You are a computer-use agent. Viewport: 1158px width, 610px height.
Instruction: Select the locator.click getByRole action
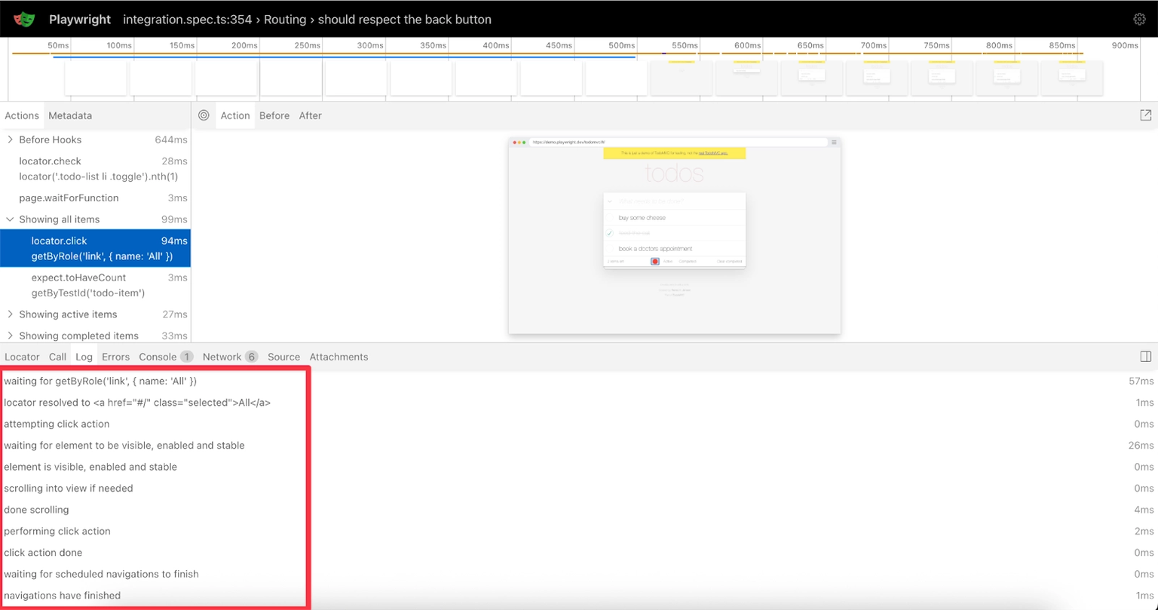pos(95,249)
